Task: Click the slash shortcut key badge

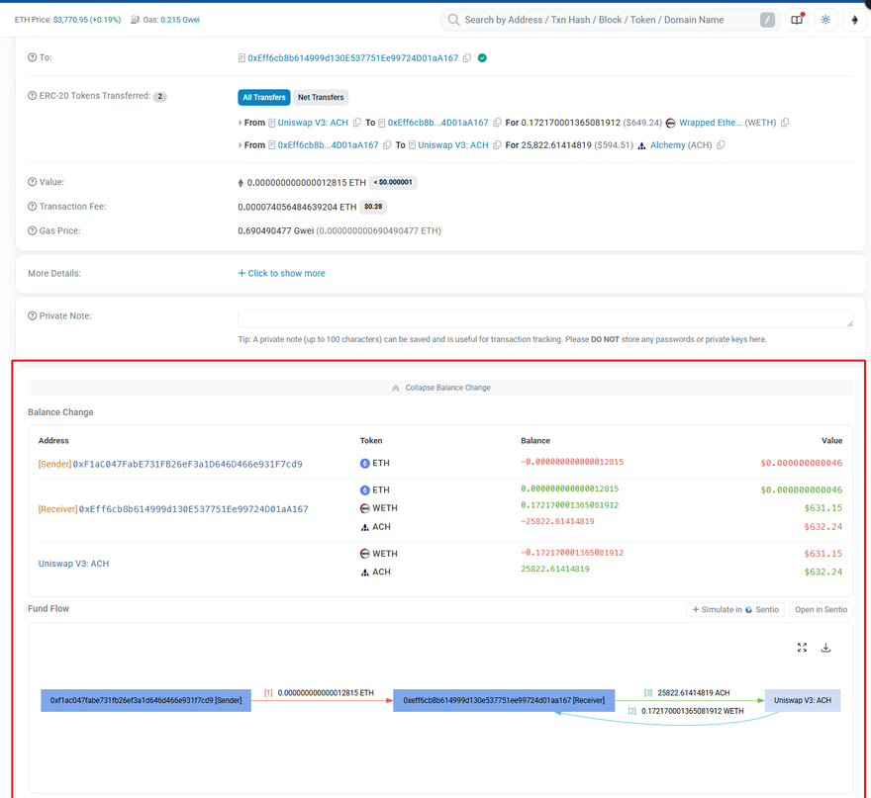Action: (767, 20)
